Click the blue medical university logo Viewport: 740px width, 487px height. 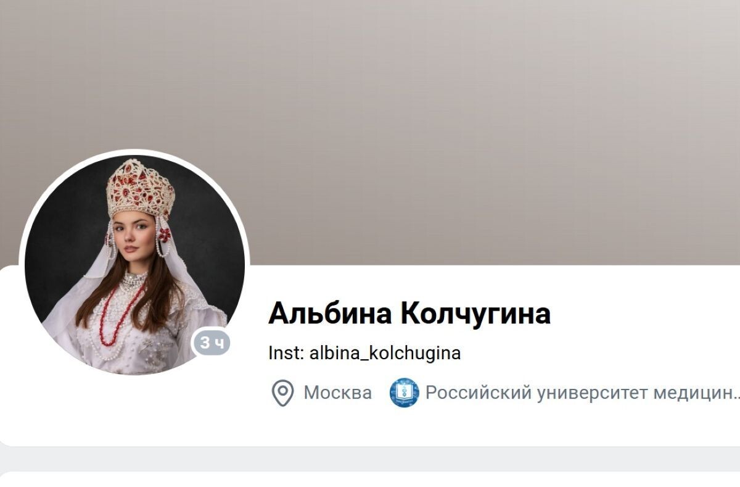point(404,393)
